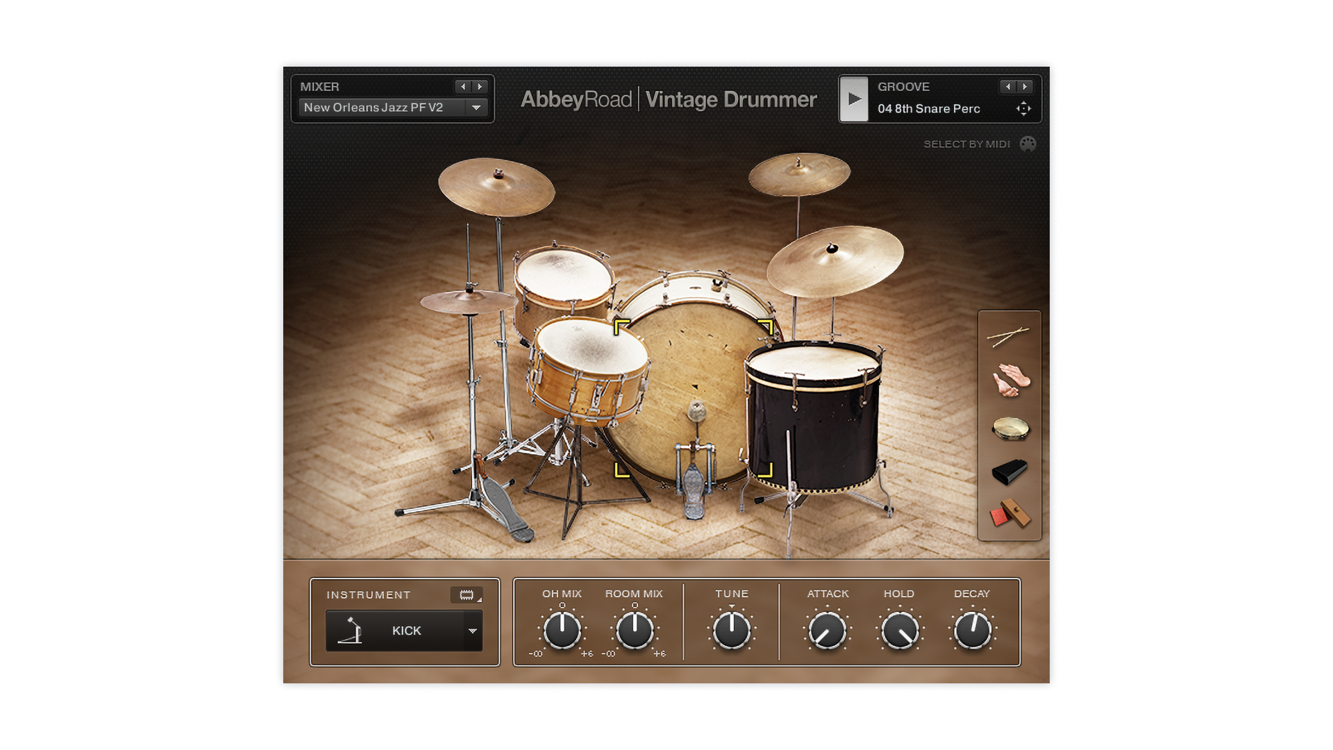This screenshot has height=750, width=1333.
Task: Toggle the MIDI learn icon in the Instrument panel
Action: (467, 595)
